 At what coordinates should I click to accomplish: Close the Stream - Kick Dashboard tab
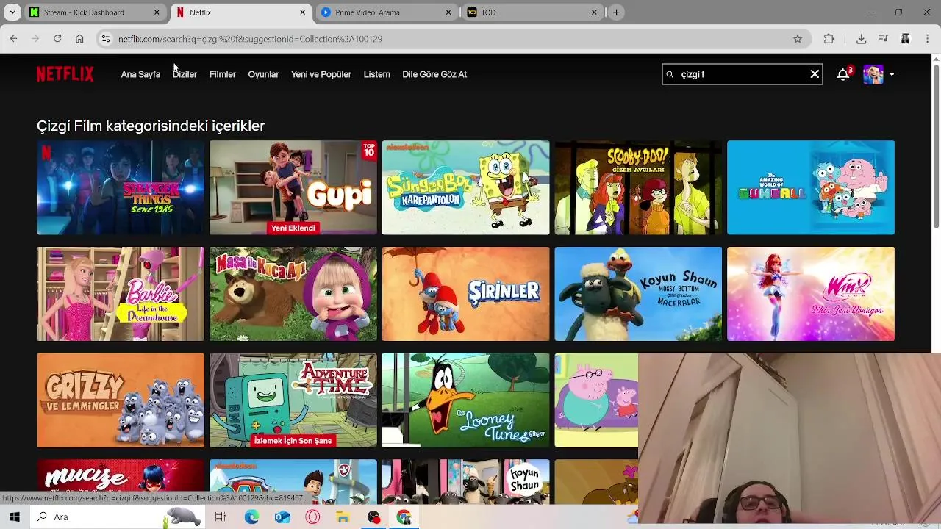tap(157, 12)
